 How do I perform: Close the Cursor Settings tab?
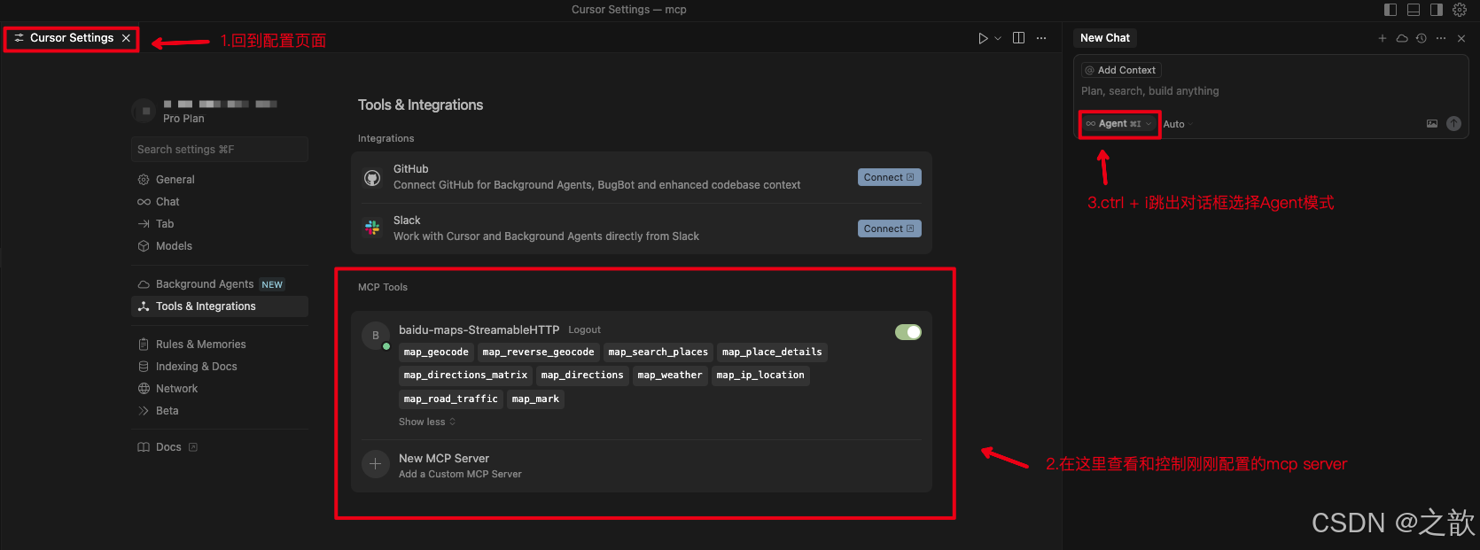coord(127,38)
